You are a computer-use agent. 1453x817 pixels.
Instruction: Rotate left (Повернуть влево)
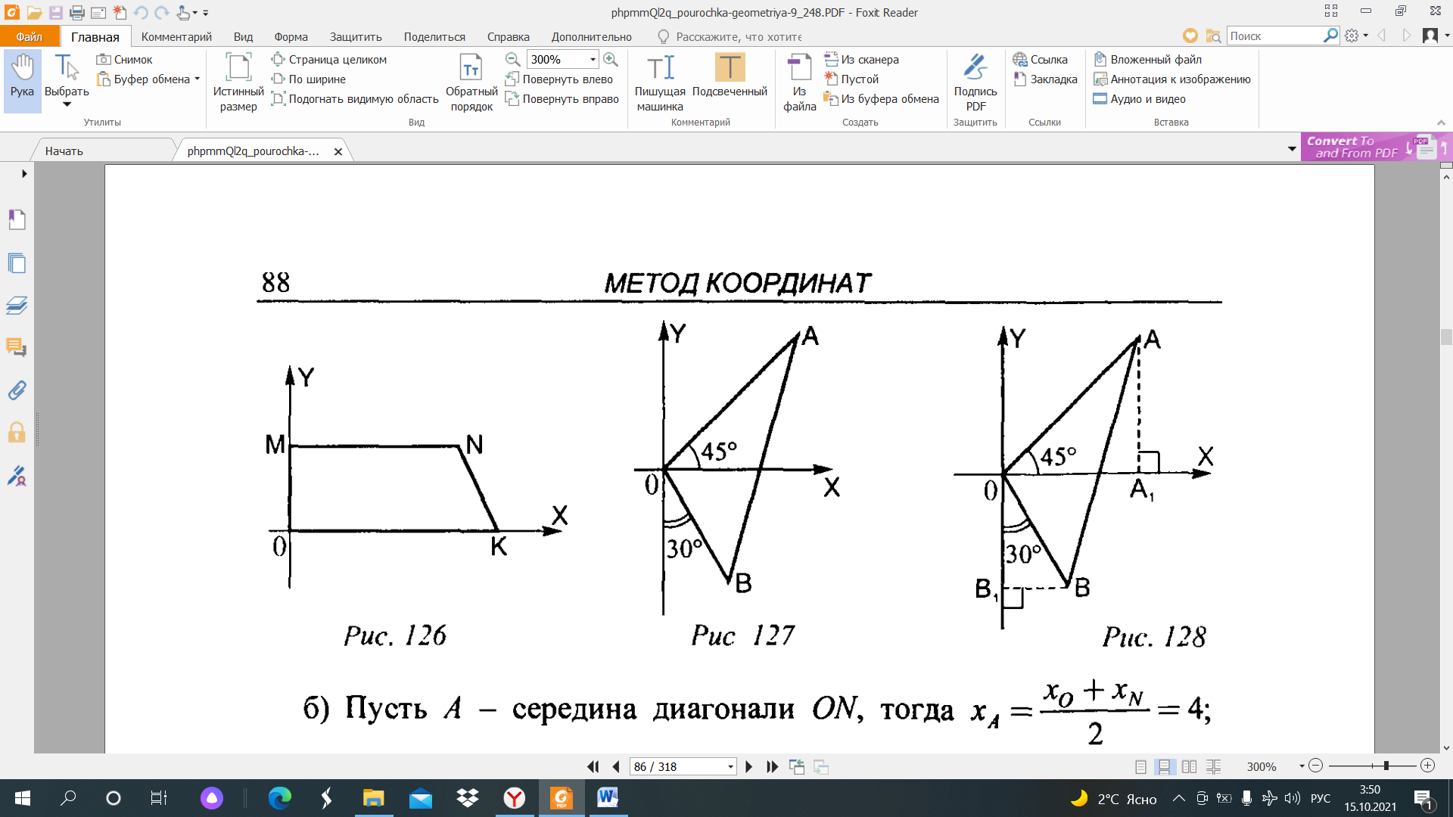tap(559, 79)
